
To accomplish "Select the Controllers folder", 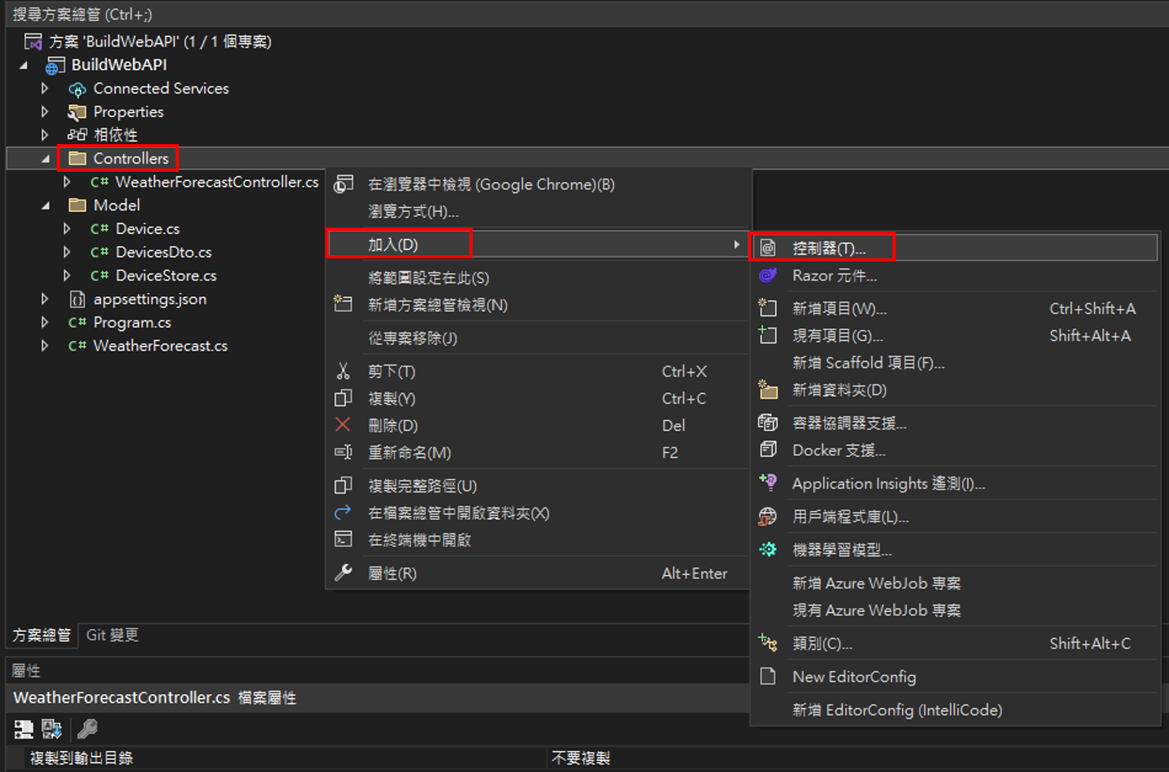I will point(131,158).
